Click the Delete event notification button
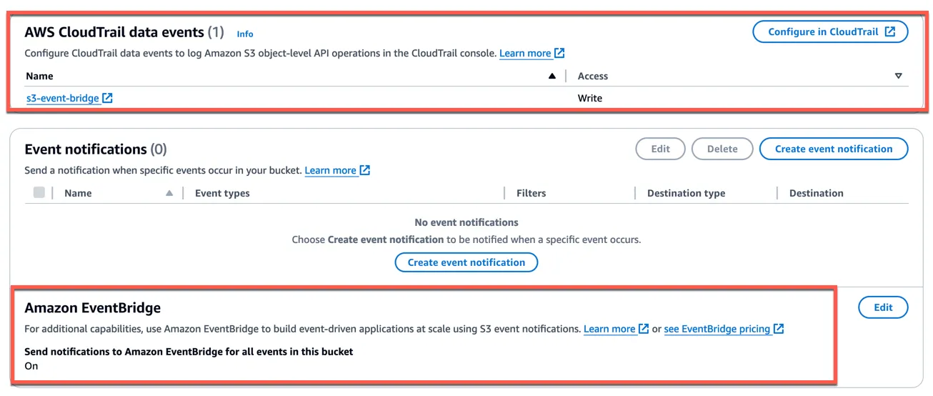 click(722, 149)
